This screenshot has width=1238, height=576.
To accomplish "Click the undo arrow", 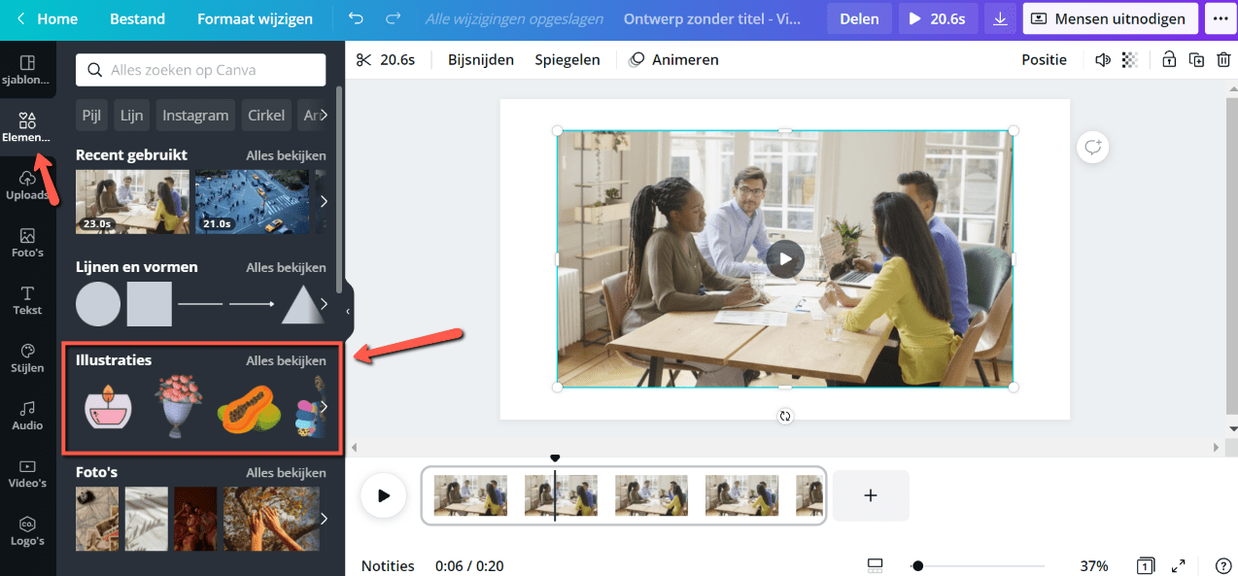I will click(x=357, y=19).
